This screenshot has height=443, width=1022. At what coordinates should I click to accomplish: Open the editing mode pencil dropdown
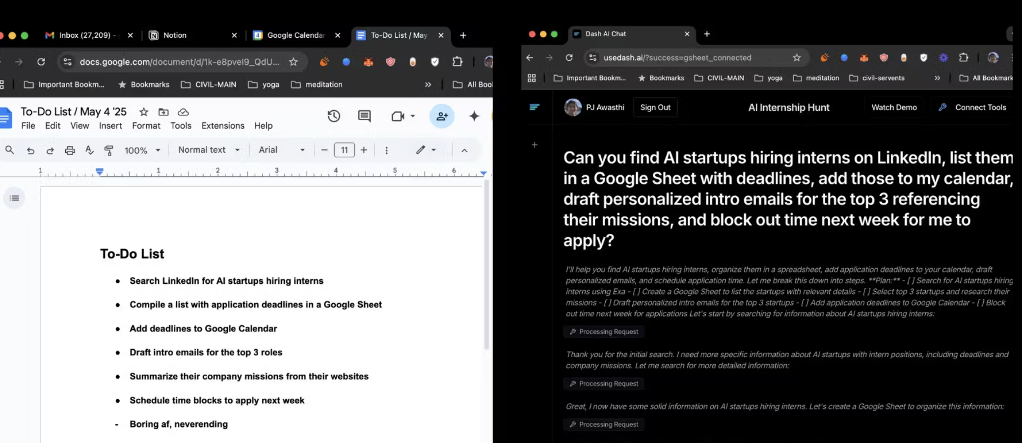tap(426, 150)
